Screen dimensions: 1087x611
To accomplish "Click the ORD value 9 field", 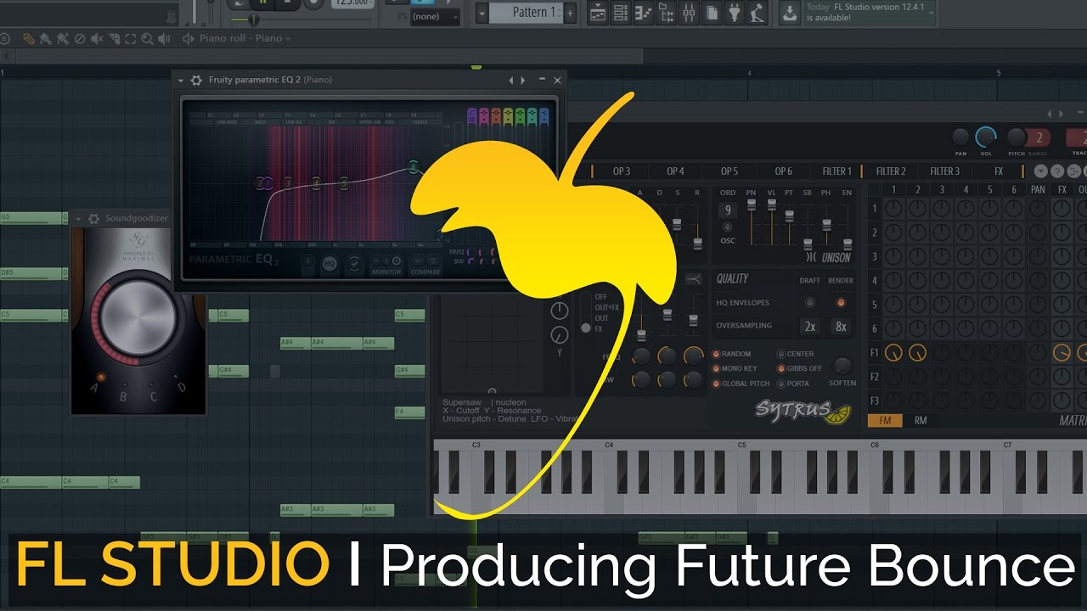I will [727, 210].
